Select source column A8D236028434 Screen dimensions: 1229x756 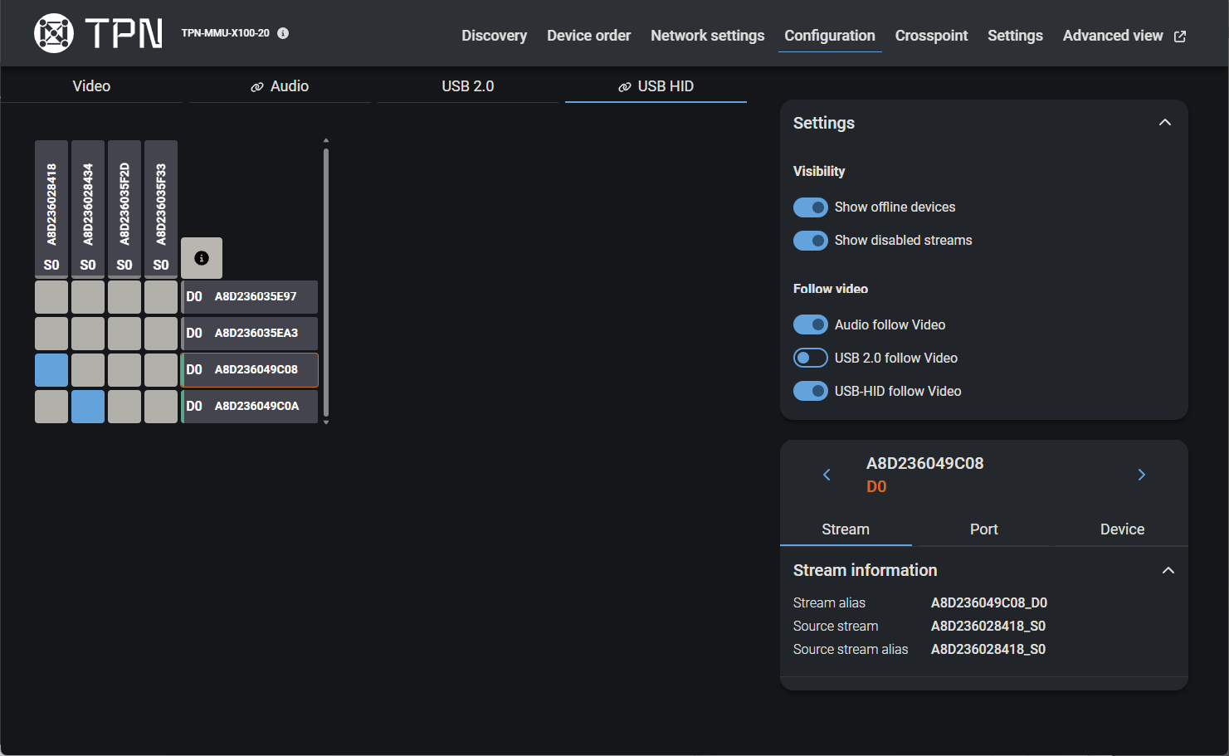[88, 208]
